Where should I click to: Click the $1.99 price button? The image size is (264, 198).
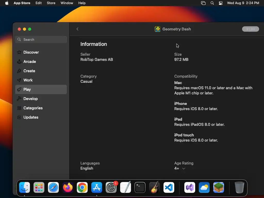click(250, 29)
